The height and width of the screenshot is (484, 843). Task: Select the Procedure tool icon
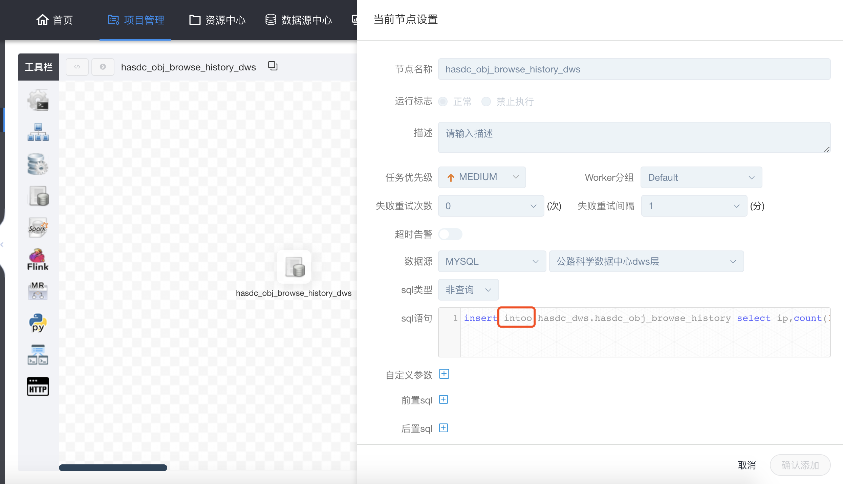click(38, 164)
